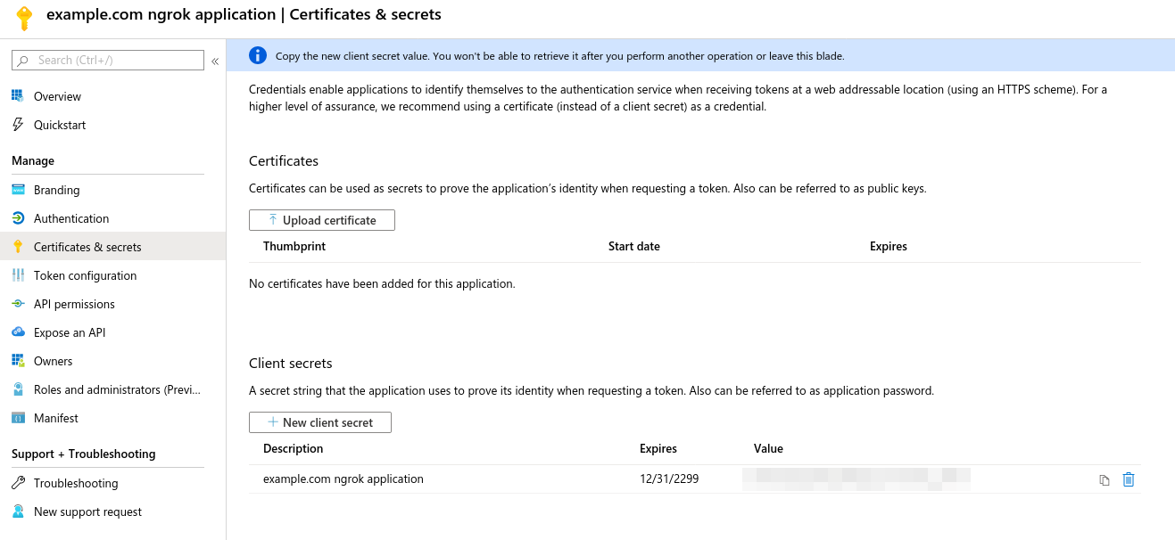Copy the client secret value
This screenshot has width=1175, height=540.
[1105, 480]
